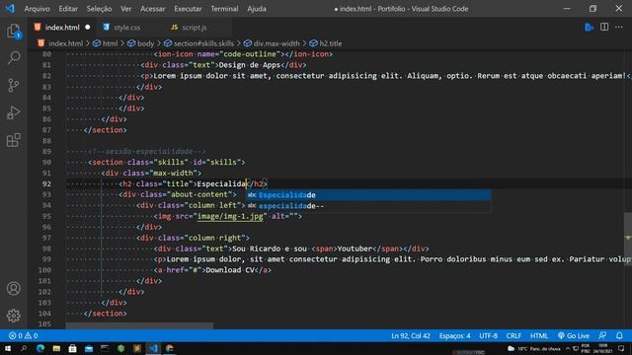
Task: Click the 'Design de Apps' text on line 81
Action: (x=250, y=65)
